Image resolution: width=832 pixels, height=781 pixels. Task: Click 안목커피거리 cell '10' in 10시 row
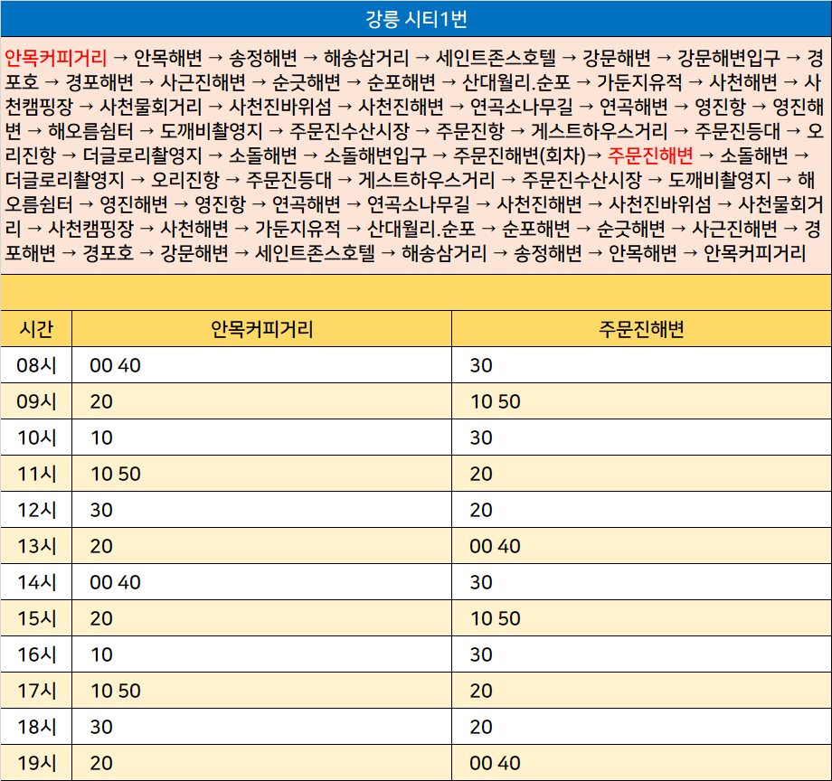coord(261,438)
